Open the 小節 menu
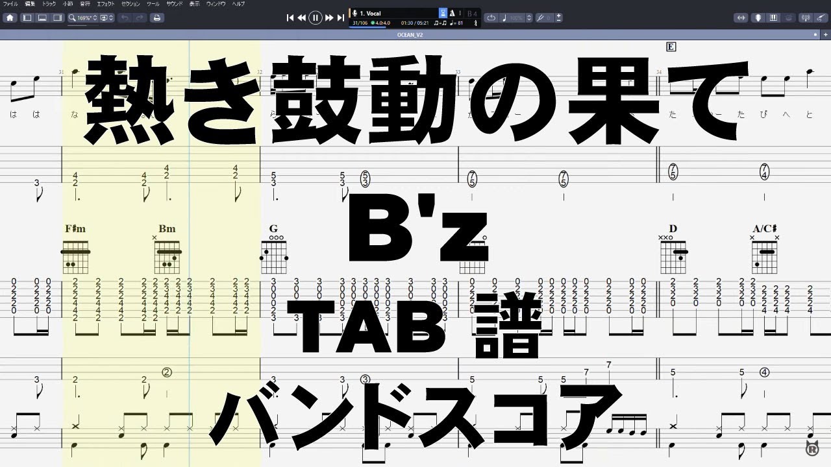The height and width of the screenshot is (467, 831). [68, 4]
